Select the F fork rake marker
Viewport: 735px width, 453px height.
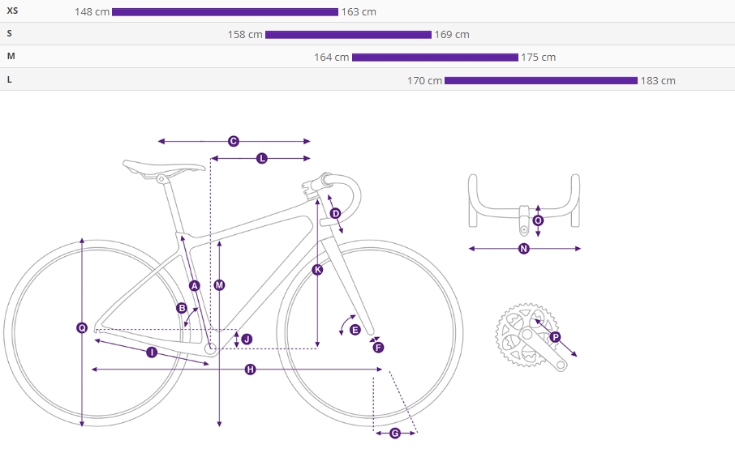(378, 348)
